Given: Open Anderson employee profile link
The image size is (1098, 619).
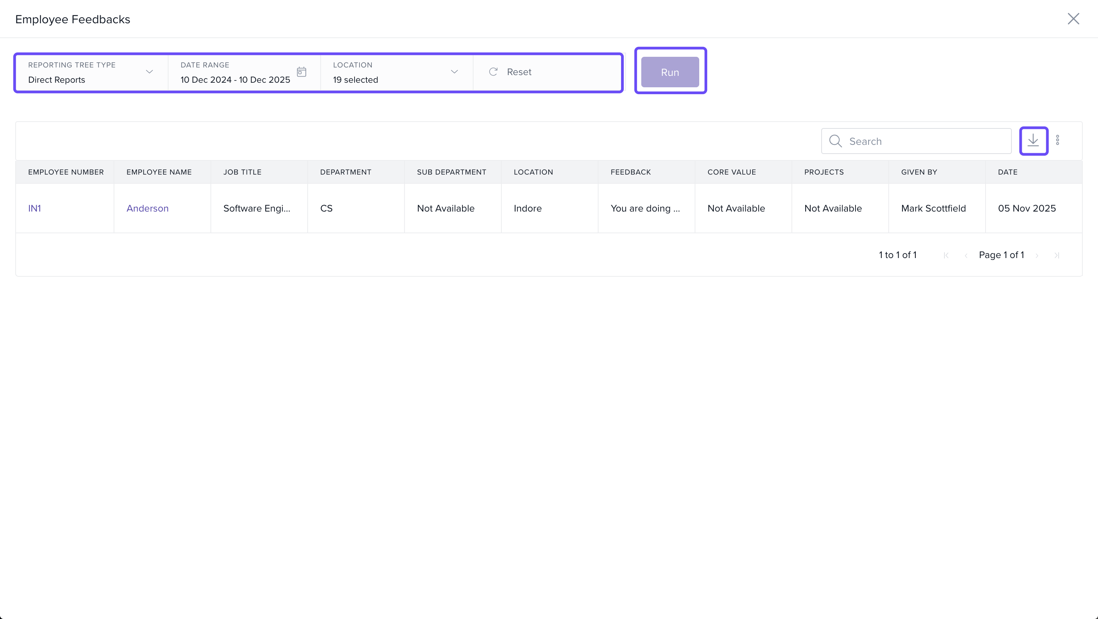Looking at the screenshot, I should [148, 208].
